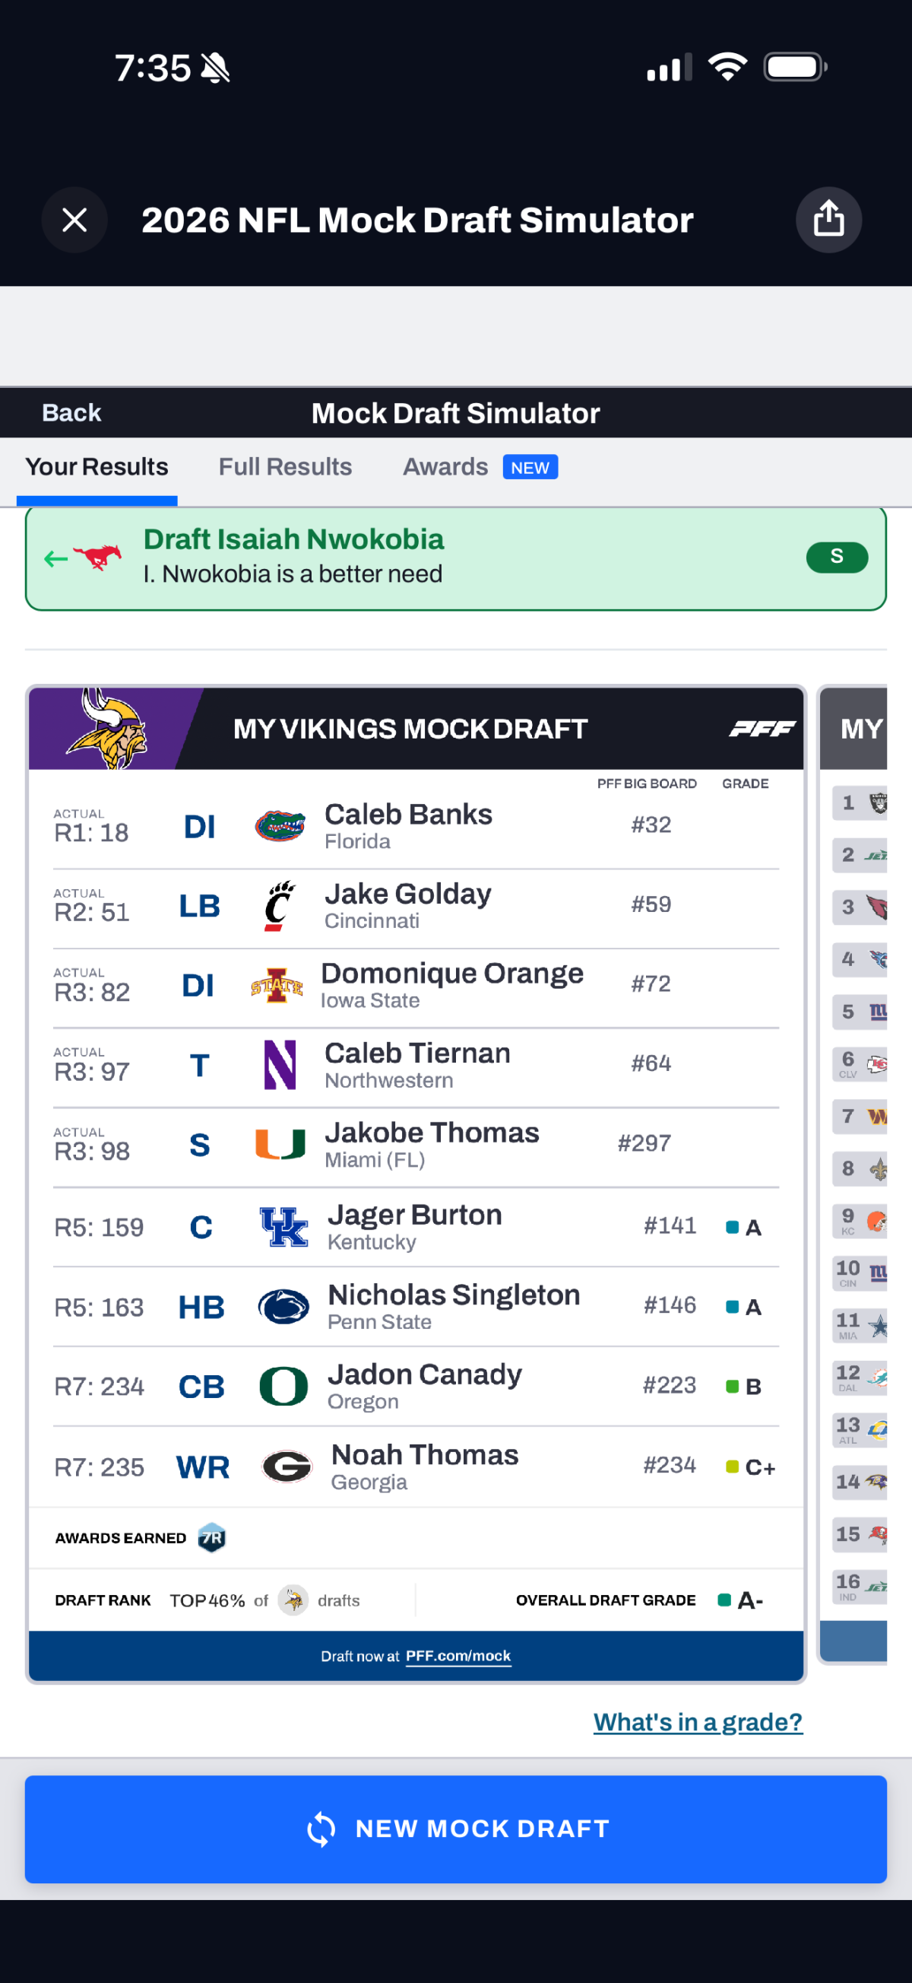Tap the Penn State logo

[x=283, y=1306]
